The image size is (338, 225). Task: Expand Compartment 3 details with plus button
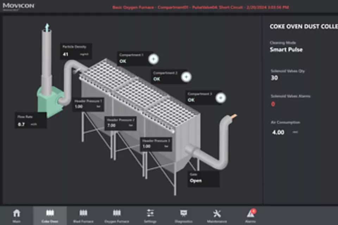[220, 98]
